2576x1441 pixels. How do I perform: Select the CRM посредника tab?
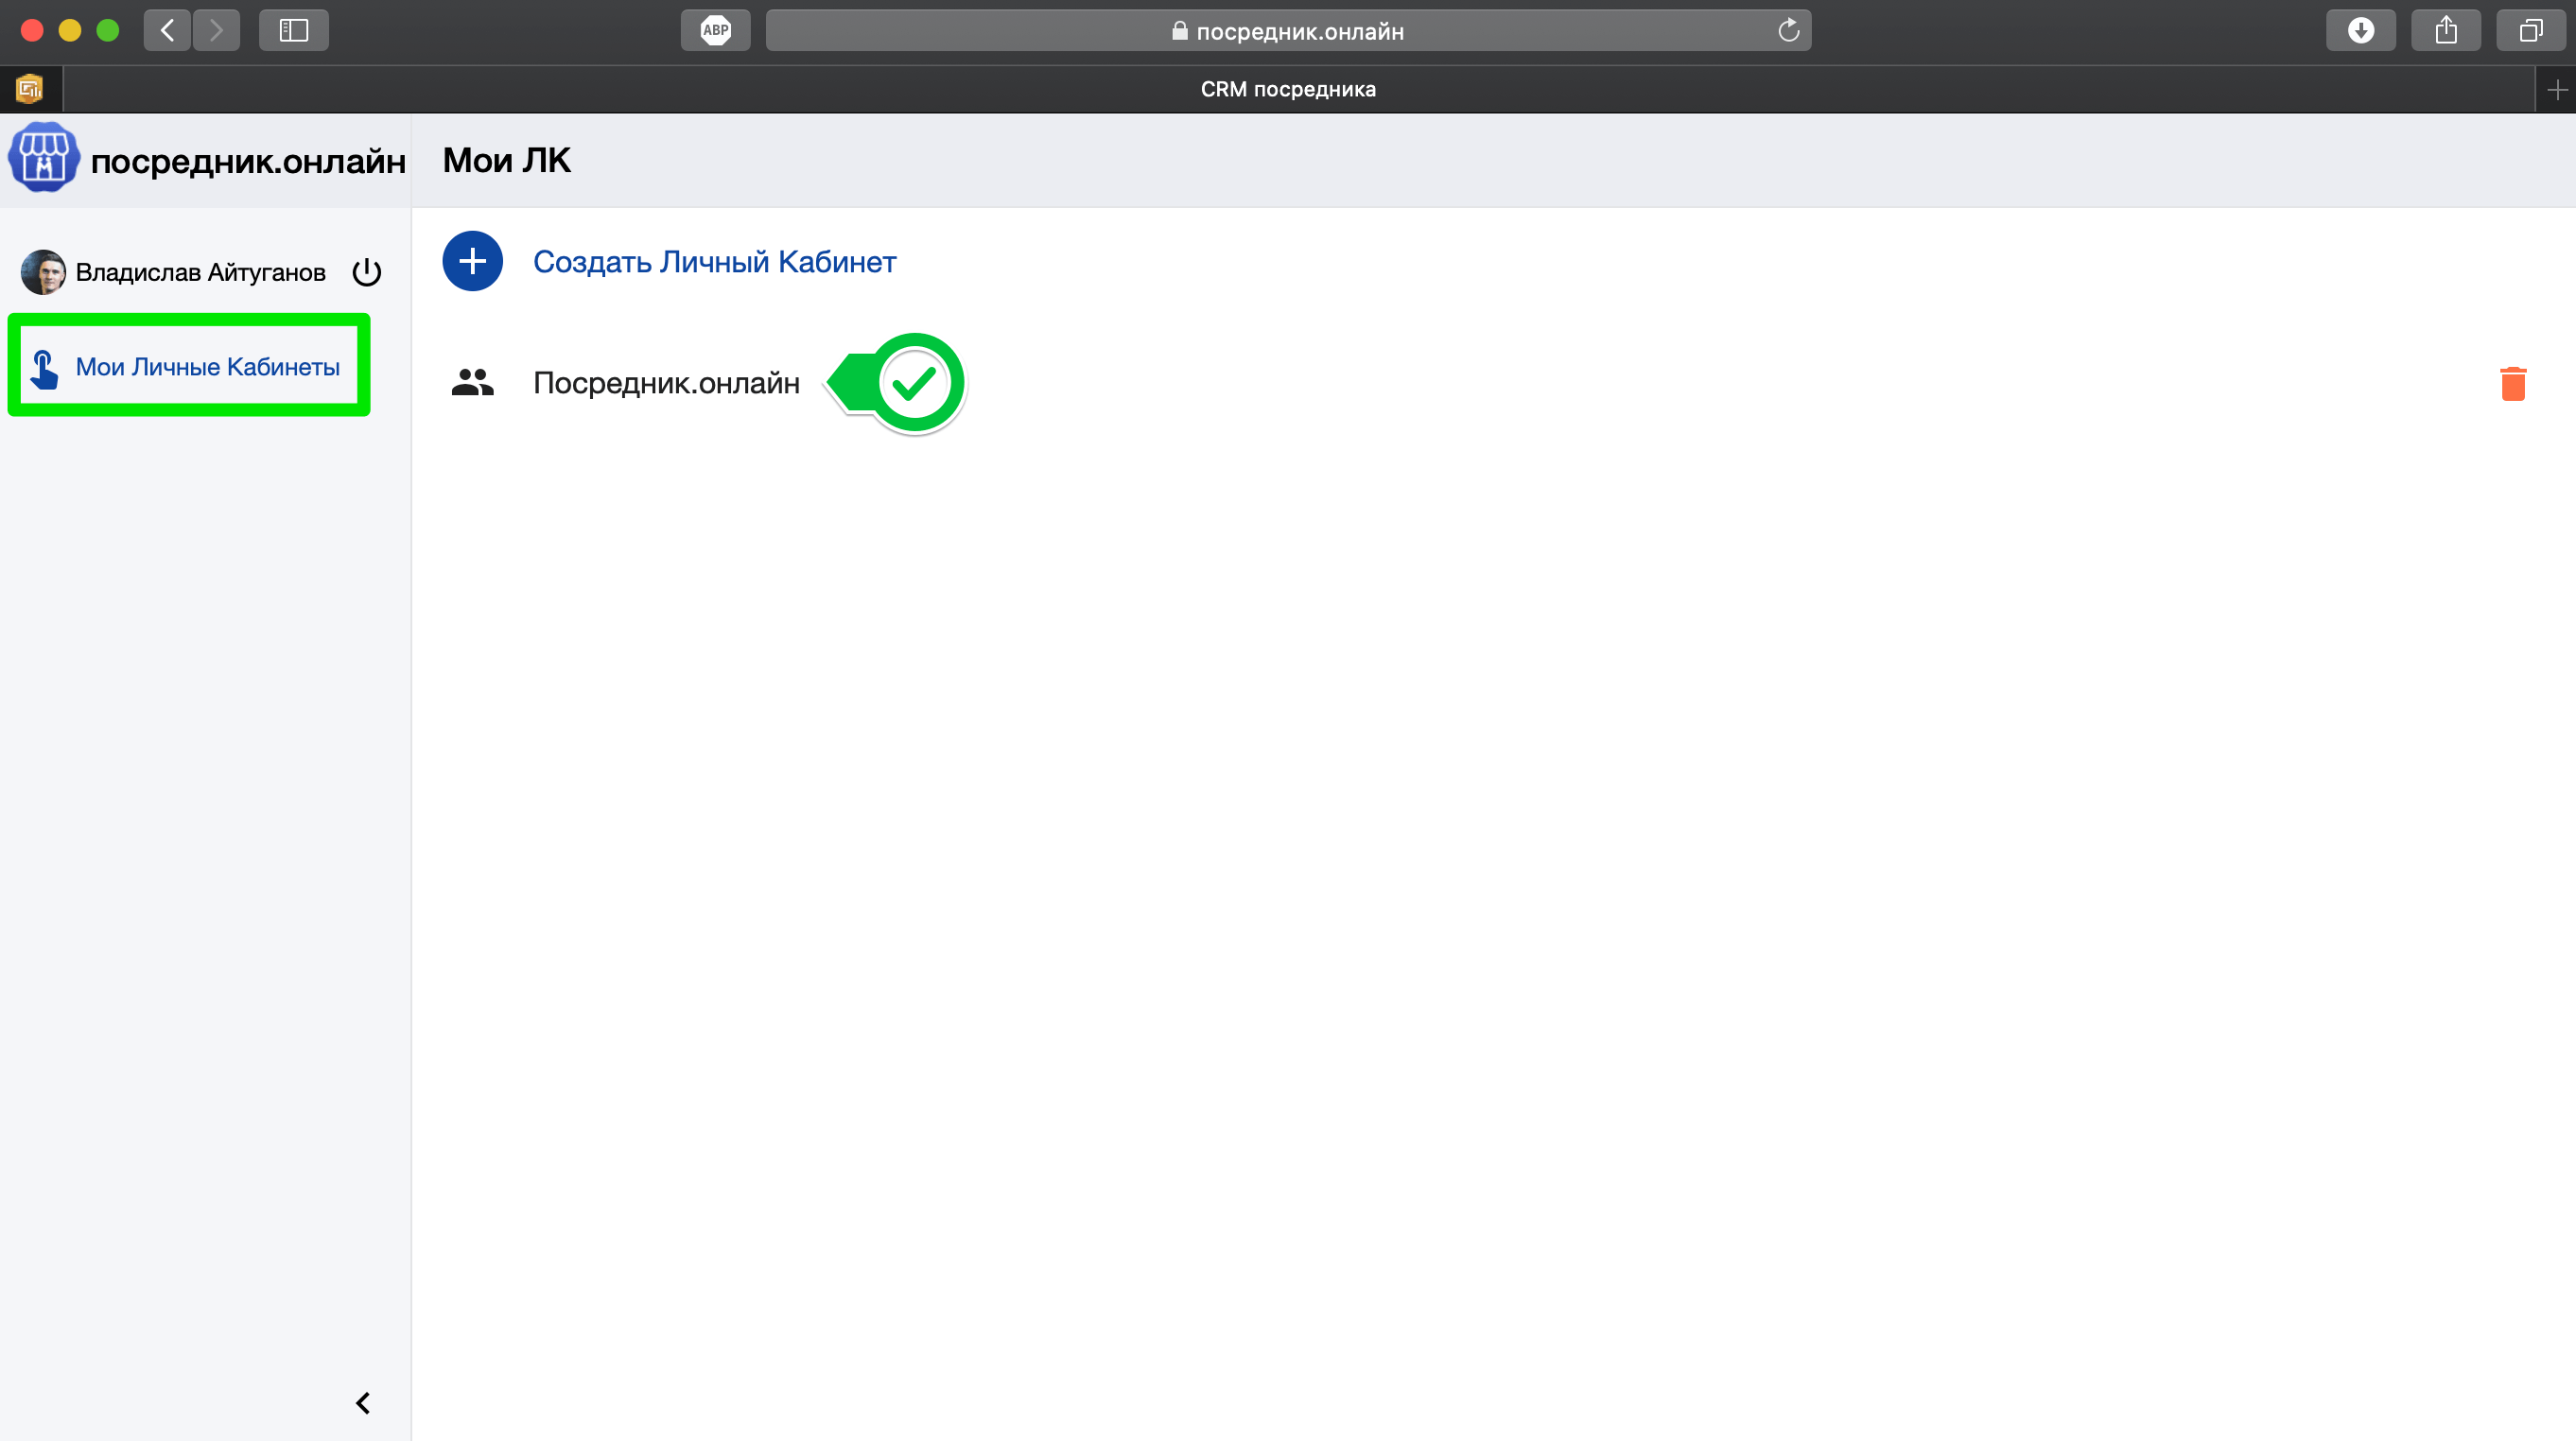pyautogui.click(x=1287, y=89)
